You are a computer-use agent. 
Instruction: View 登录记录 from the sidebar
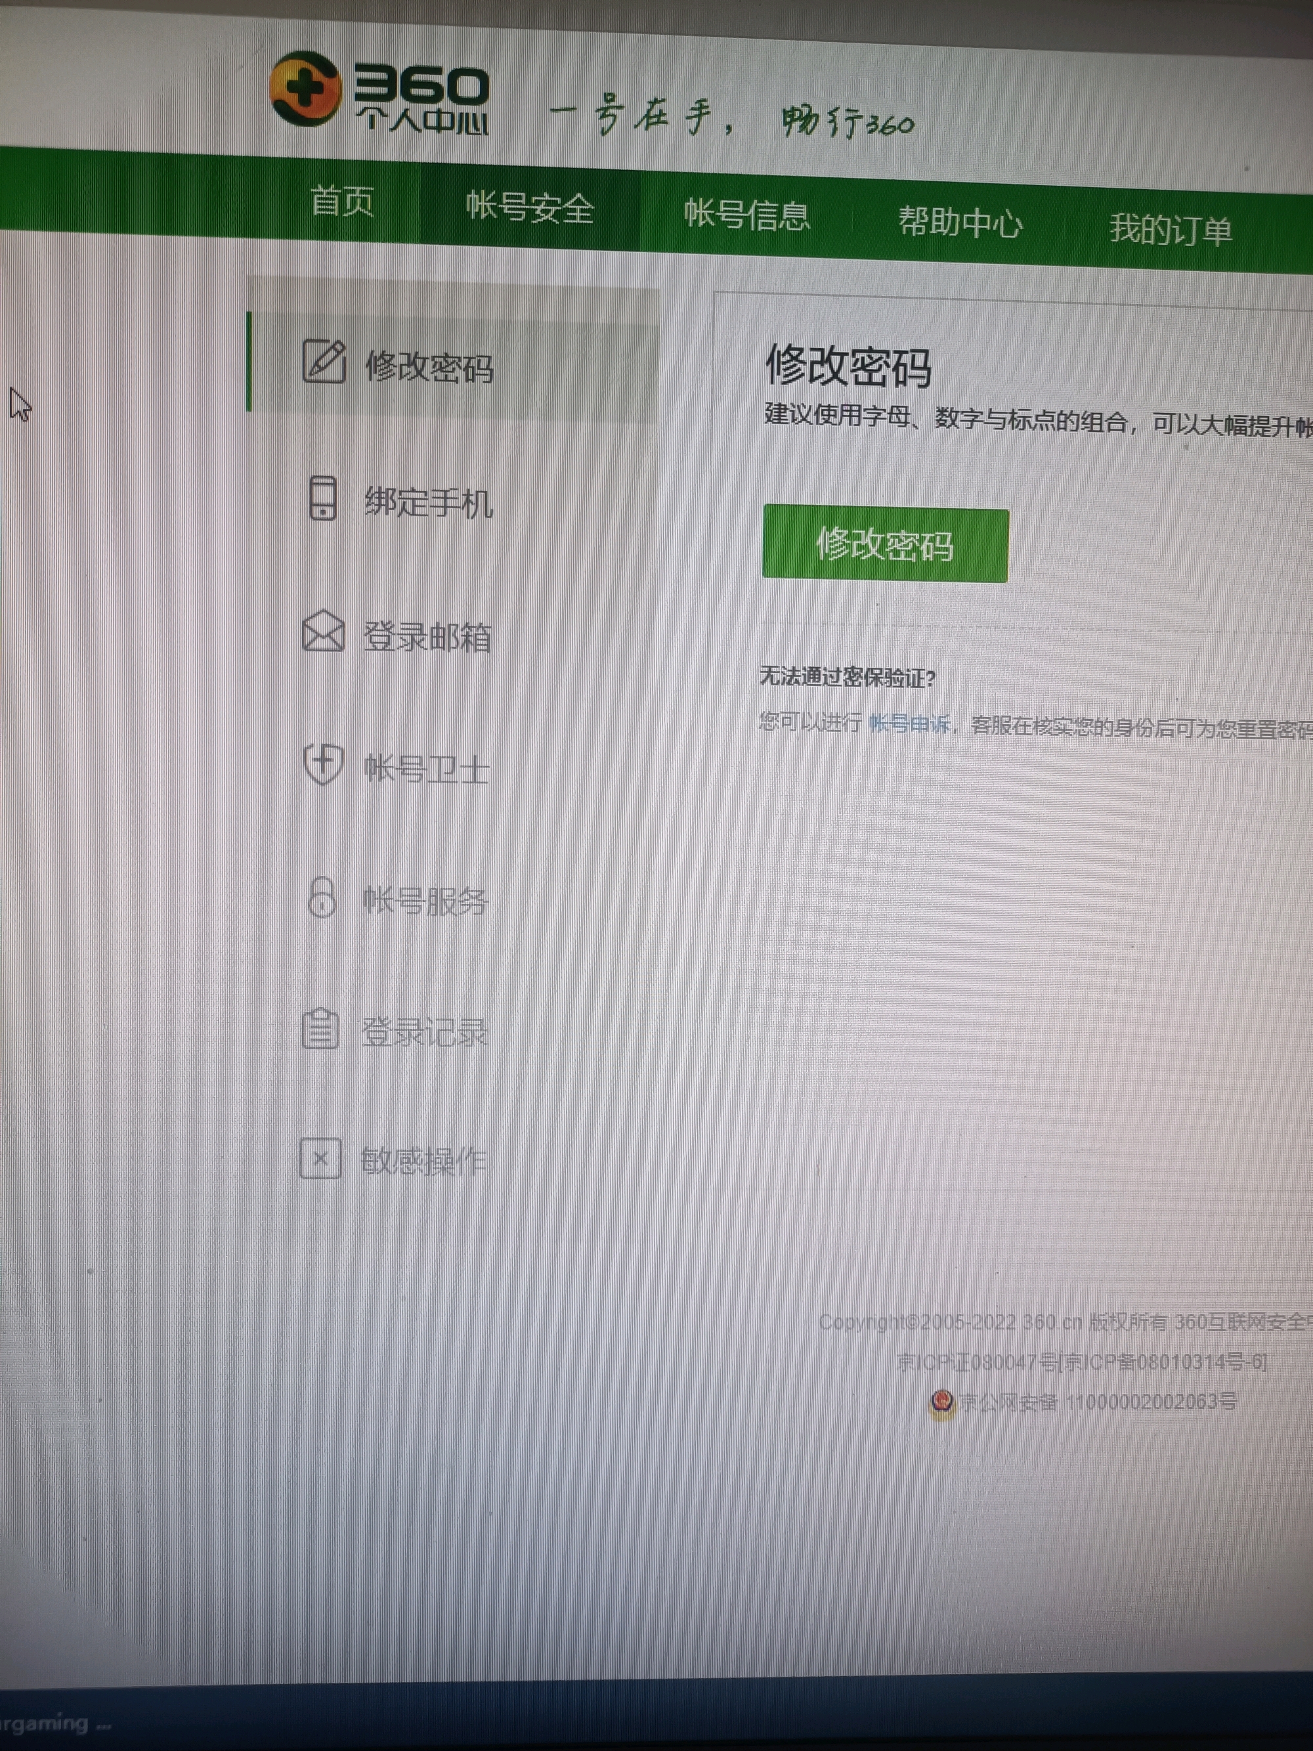[x=424, y=1032]
